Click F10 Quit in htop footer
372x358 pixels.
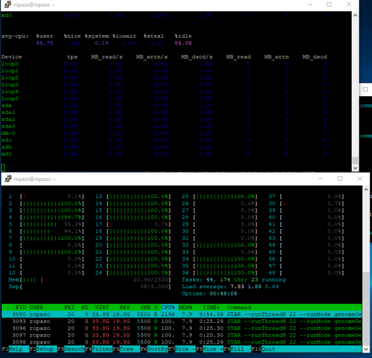click(x=263, y=349)
